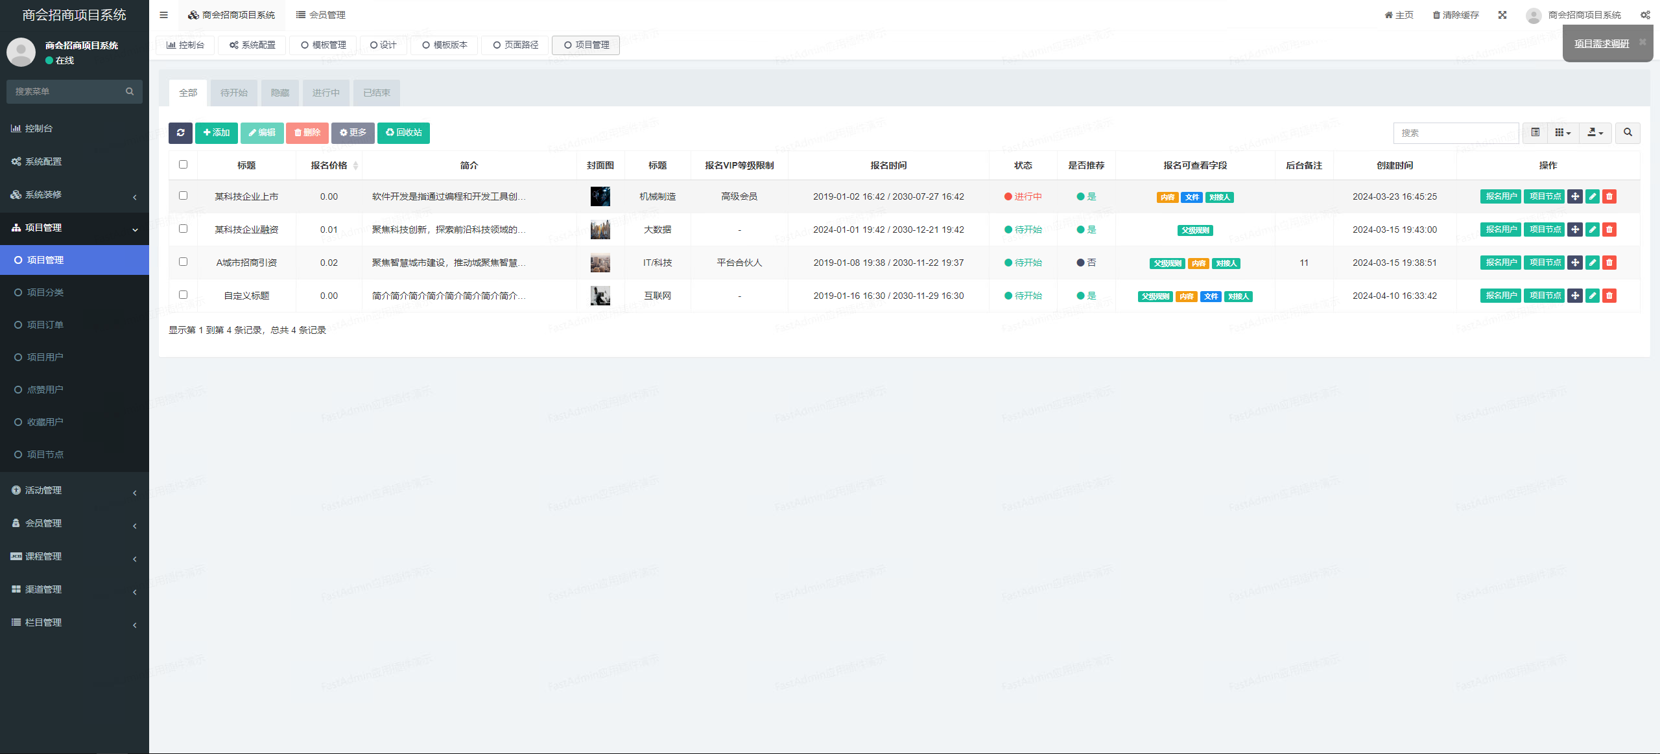Toggle the table card view icon
The height and width of the screenshot is (754, 1660).
click(1535, 133)
